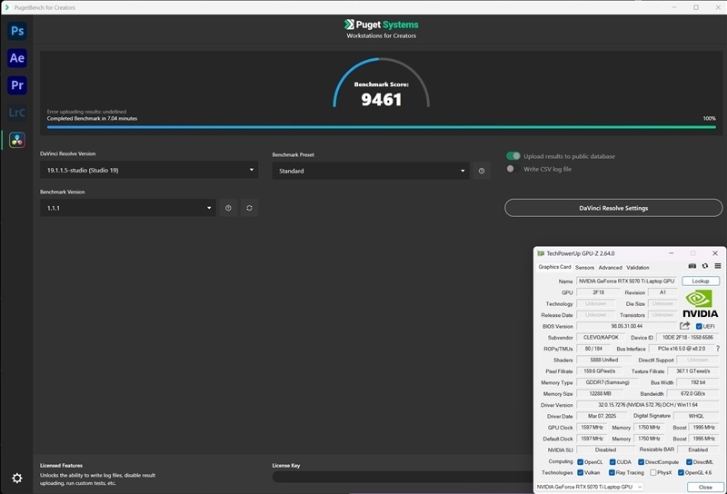727x494 pixels.
Task: Click the GPU-Z BIOS export share icon
Action: (685, 326)
